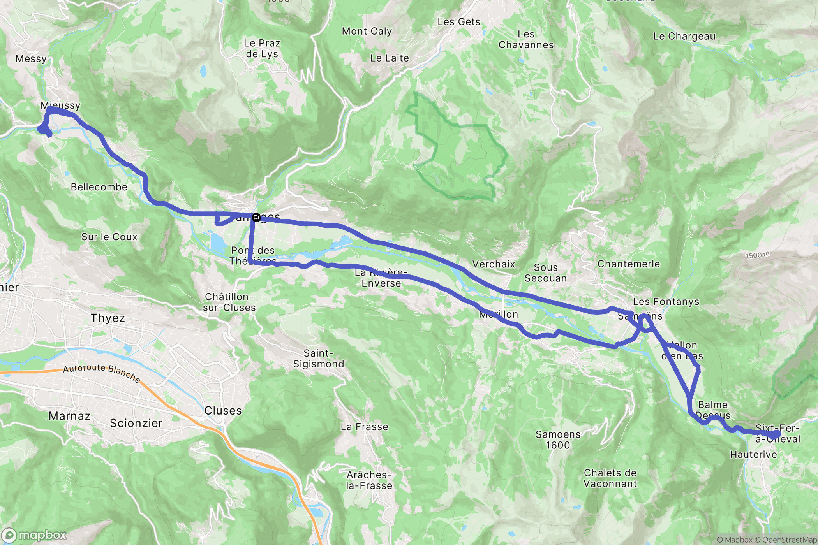Open the Mapbox attribution link
818x545 pixels.
[x=734, y=540]
